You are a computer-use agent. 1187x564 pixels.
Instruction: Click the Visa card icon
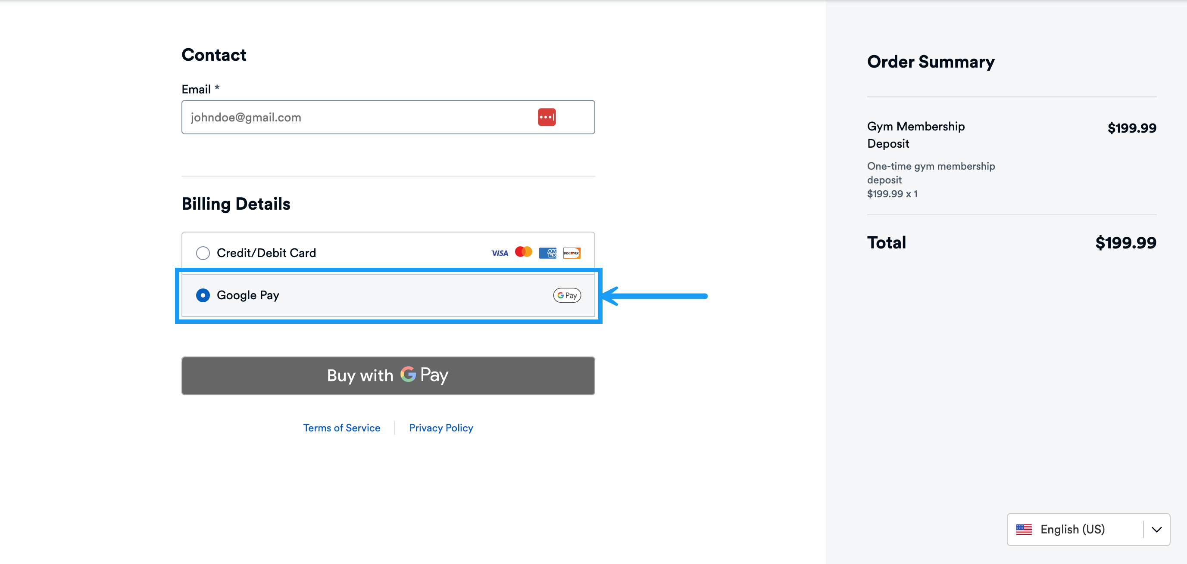[499, 253]
